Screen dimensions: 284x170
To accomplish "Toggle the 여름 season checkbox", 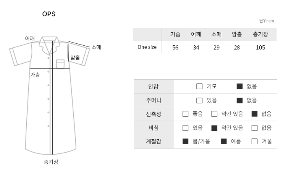I will tap(224, 141).
